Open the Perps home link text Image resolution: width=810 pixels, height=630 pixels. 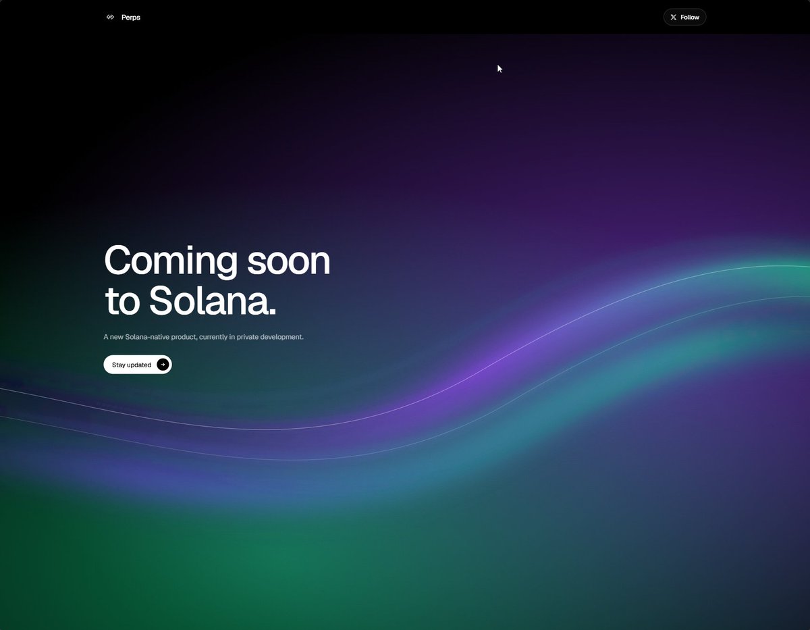click(x=131, y=18)
